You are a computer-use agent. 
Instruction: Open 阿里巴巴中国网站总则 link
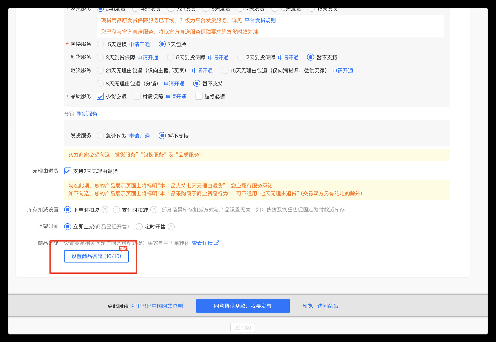click(x=157, y=306)
